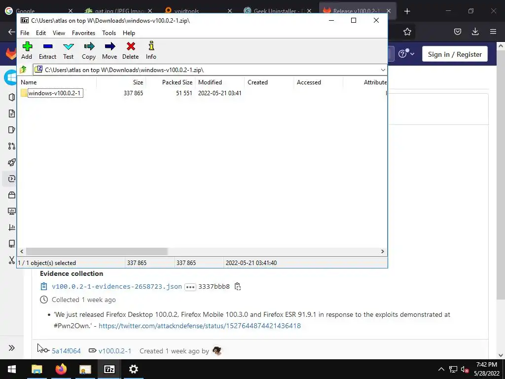Open the Pocket save icon in Firefox

458,32
